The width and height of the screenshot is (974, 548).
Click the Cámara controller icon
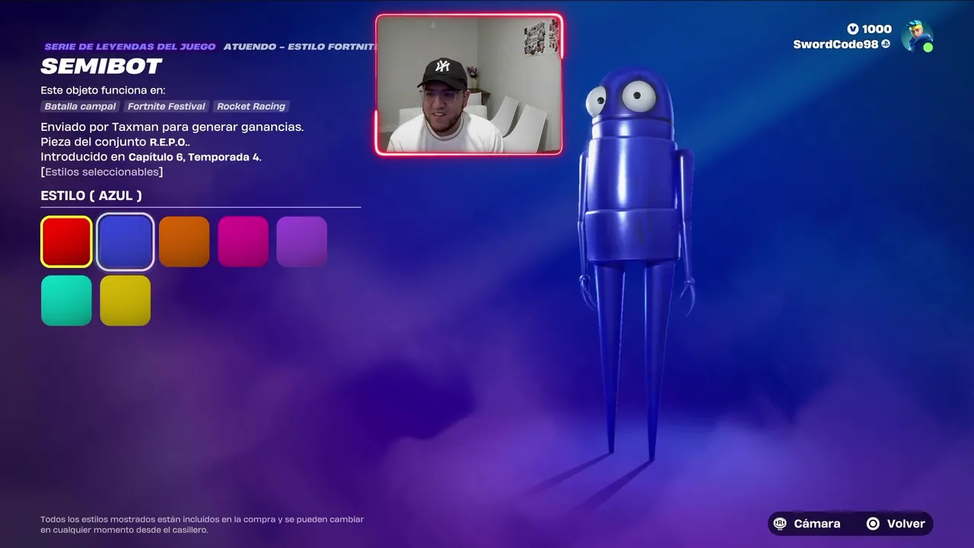[x=780, y=524]
